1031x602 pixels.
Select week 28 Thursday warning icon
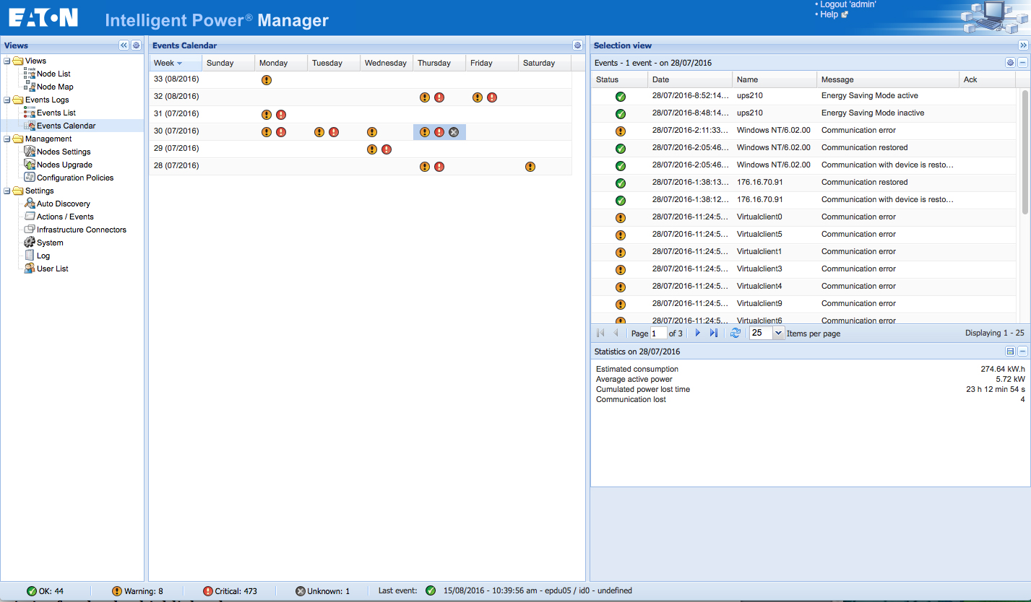pyautogui.click(x=425, y=167)
